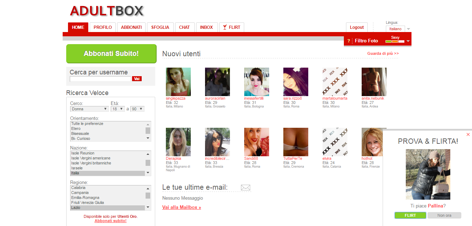Open the Cerco gender dropdown
The image size is (472, 226).
[x=89, y=109]
